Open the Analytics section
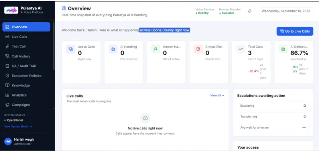This screenshot has height=151, width=319. point(26,95)
